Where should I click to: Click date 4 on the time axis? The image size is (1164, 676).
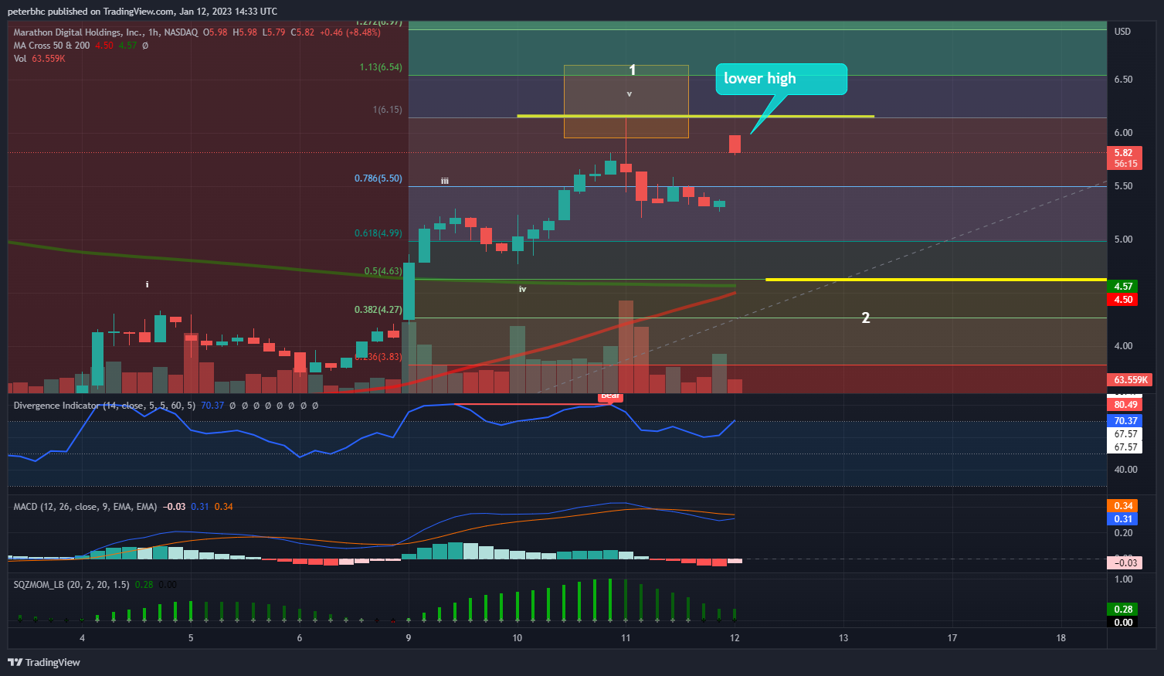(x=82, y=638)
